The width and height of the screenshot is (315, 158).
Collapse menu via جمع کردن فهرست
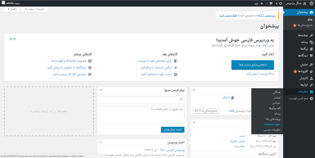coord(301,98)
